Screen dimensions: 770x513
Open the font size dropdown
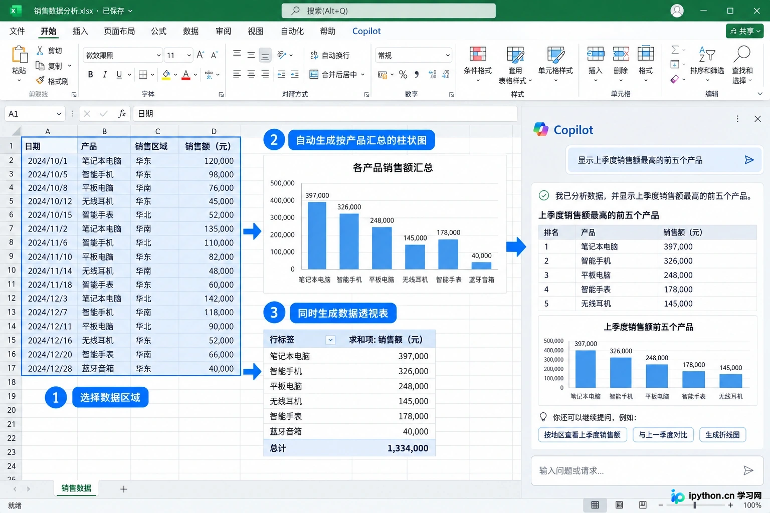pos(189,55)
